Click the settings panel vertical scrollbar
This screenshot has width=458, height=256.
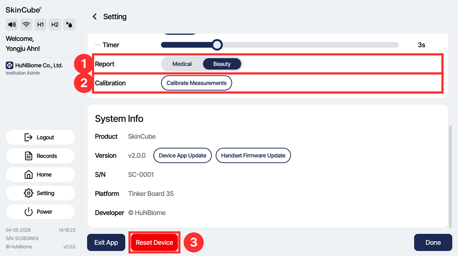click(x=450, y=176)
